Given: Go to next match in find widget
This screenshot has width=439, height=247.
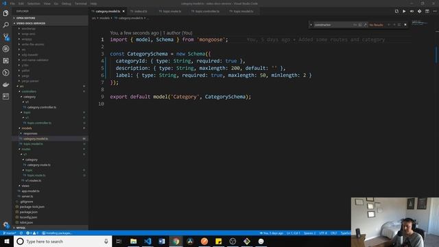Looking at the screenshot, I should [x=394, y=25].
